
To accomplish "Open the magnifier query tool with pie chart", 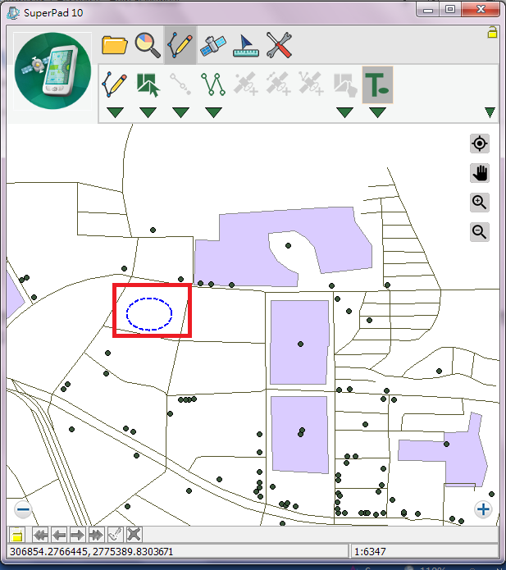I will (x=148, y=45).
